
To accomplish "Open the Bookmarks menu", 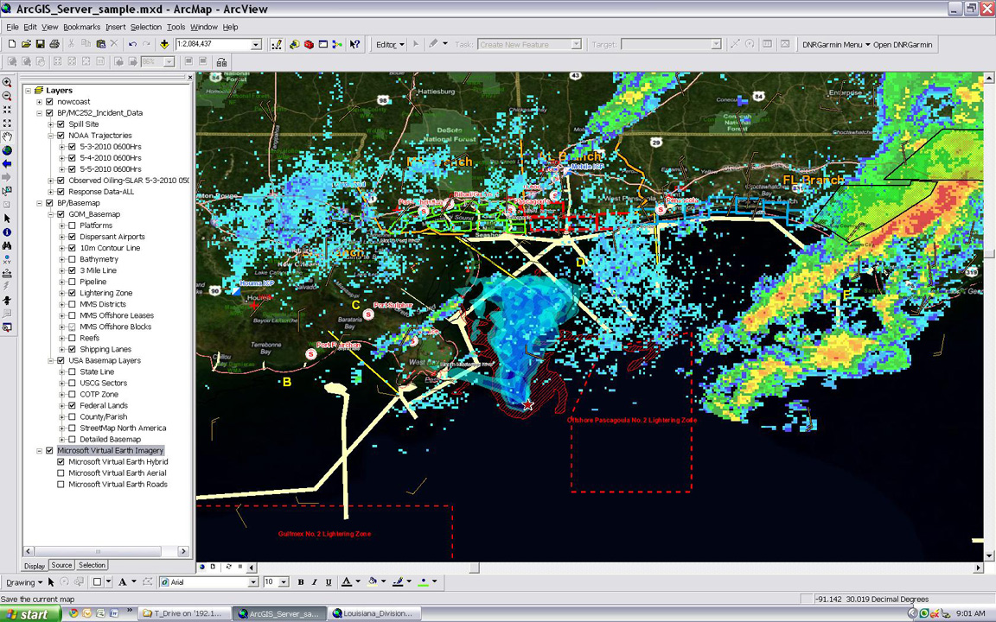I will click(81, 27).
